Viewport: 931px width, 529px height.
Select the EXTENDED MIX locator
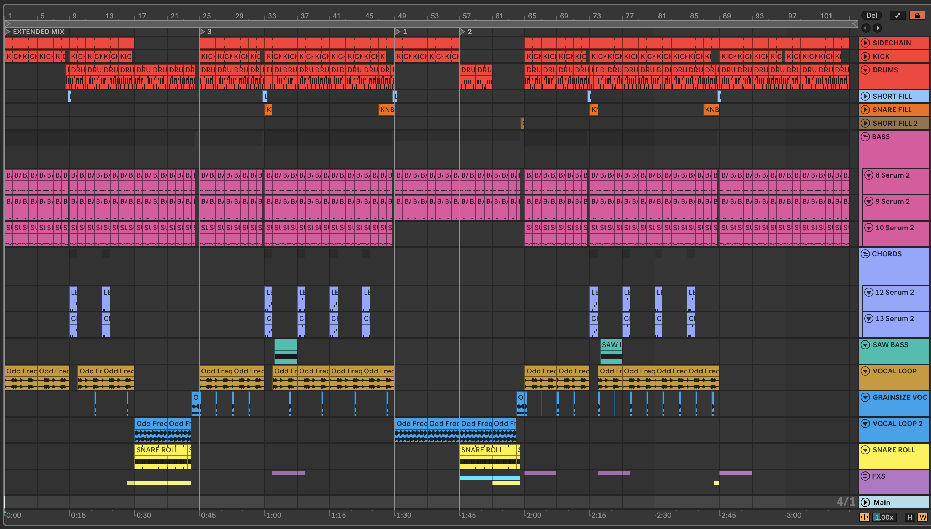38,32
